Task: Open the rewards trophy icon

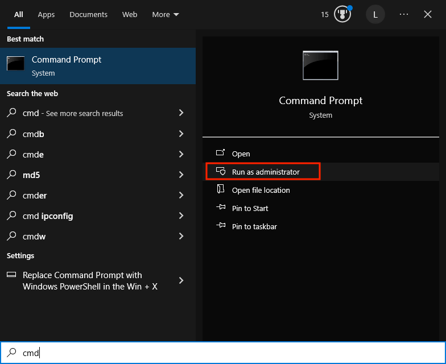Action: coord(342,14)
